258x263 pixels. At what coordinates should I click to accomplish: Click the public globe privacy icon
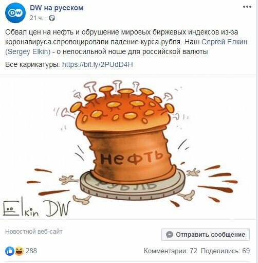[52, 18]
